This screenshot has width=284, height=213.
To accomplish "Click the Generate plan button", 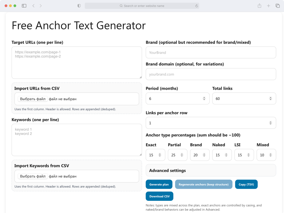I will coord(159,184).
